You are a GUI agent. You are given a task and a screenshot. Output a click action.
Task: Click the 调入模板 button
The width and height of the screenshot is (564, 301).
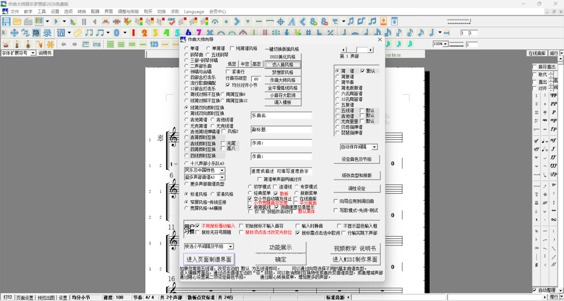(x=282, y=102)
